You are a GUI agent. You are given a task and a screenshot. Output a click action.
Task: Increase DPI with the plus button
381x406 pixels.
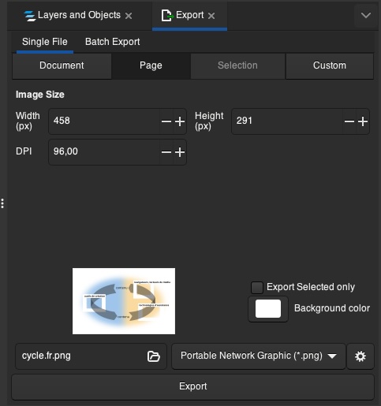coord(180,152)
